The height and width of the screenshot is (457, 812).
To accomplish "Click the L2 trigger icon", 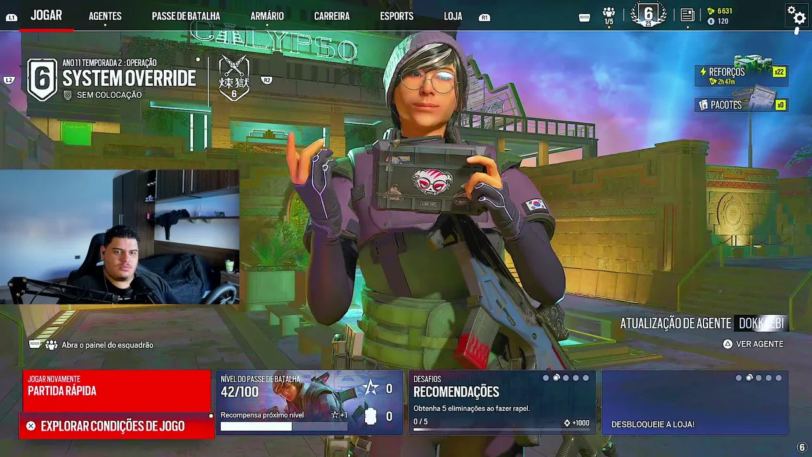I will tap(9, 80).
